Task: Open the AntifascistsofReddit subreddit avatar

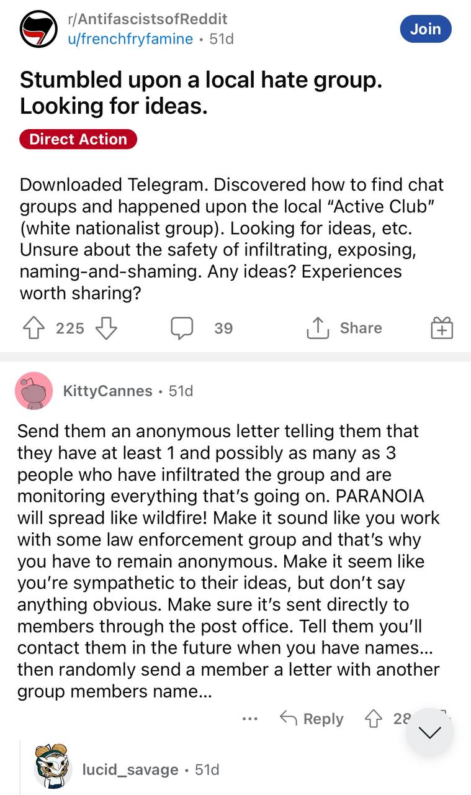Action: pyautogui.click(x=38, y=29)
